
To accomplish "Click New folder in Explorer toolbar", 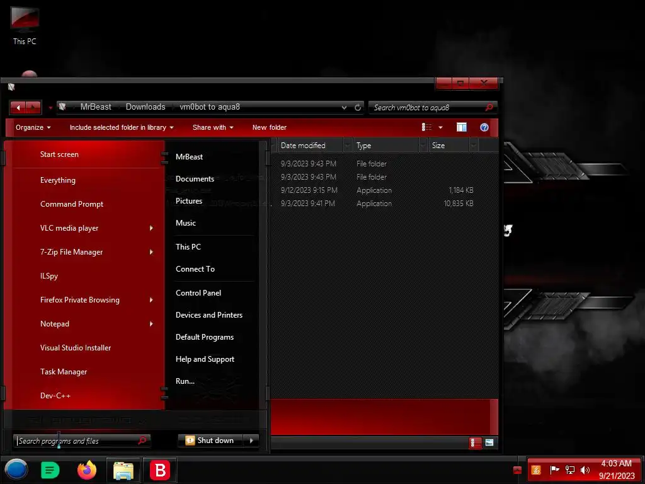I will [270, 127].
